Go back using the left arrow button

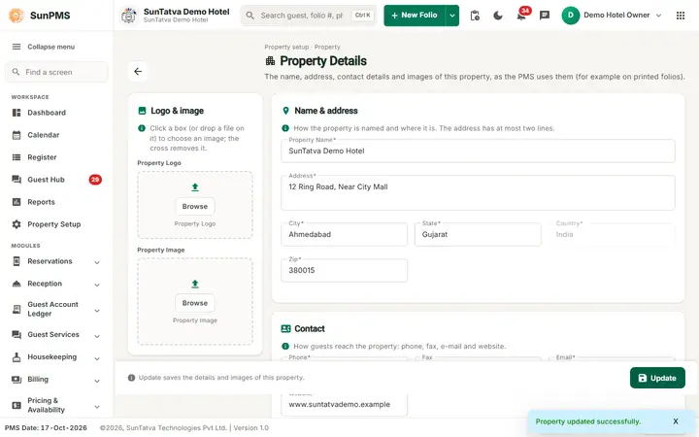tap(138, 71)
